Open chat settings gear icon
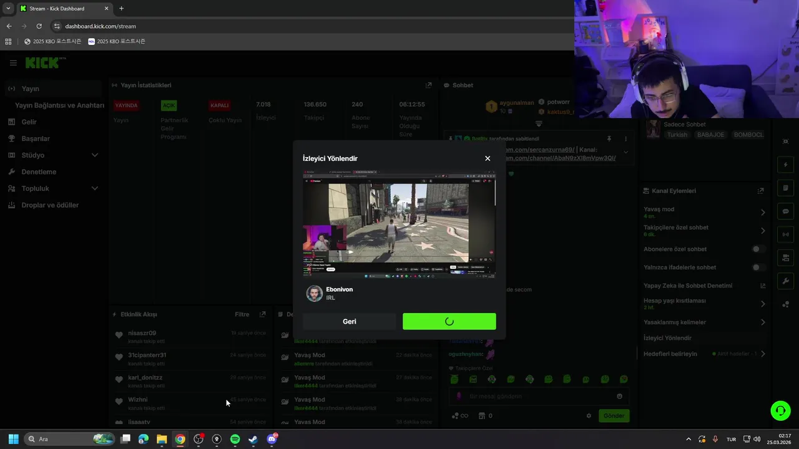 (589, 416)
